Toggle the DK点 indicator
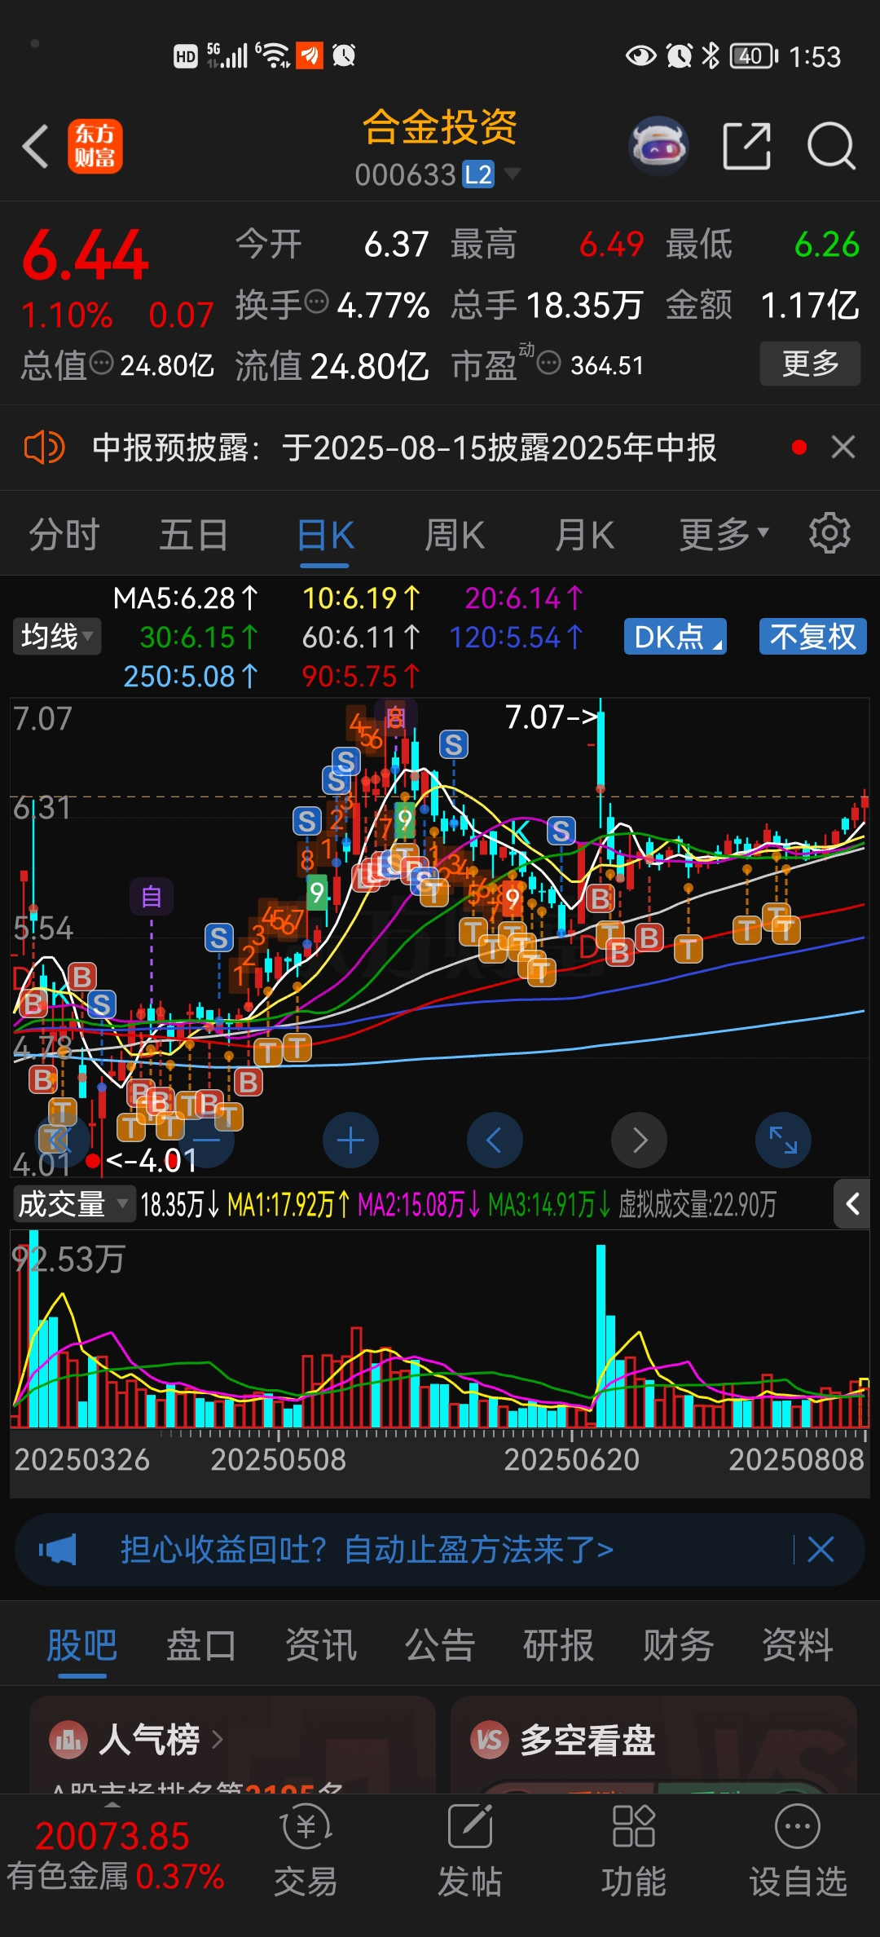880x1937 pixels. [x=675, y=637]
